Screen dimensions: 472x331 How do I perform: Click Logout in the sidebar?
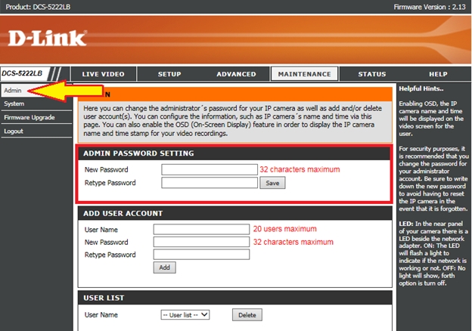pyautogui.click(x=13, y=131)
